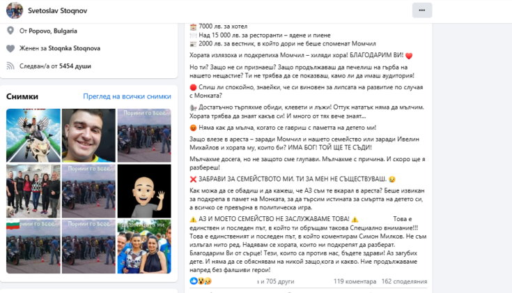Click the location pin icon beside Popovo

10,31
